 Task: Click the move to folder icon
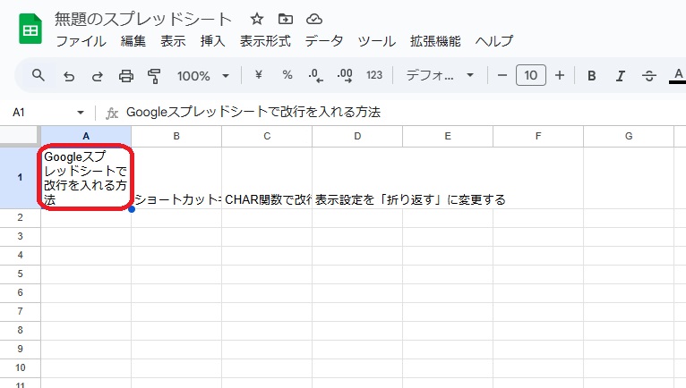(286, 19)
